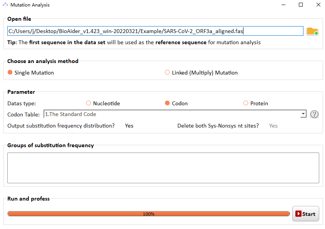Screen dimensions: 325x229
Task: Set data type to Nucleotide
Action: click(88, 103)
